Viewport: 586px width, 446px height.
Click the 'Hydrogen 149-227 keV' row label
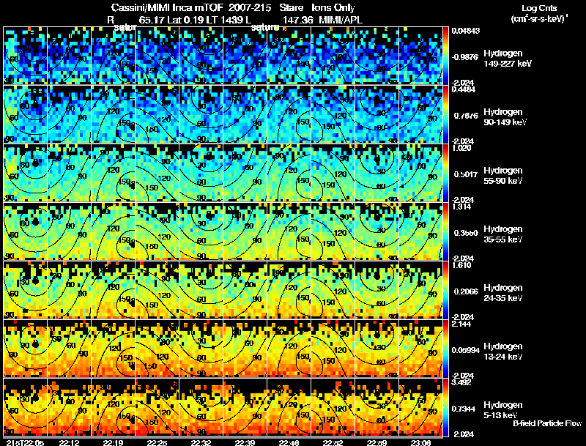pos(508,59)
